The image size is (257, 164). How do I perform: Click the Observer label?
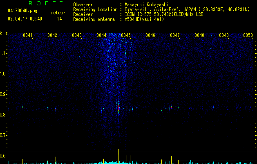pos(83,5)
